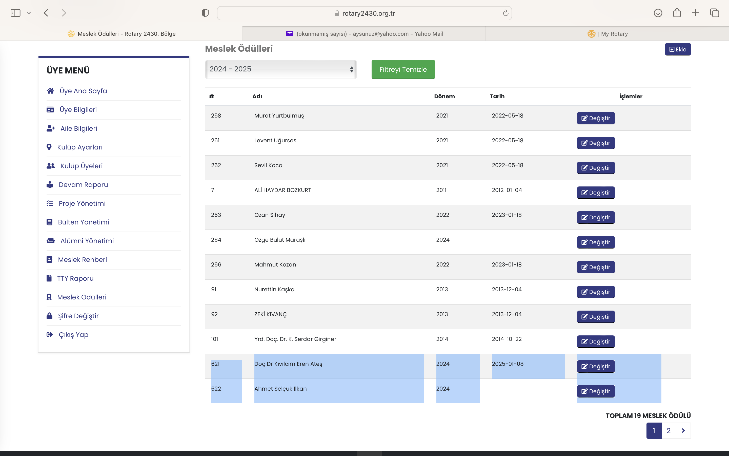
Task: Click Değiştir for Levent Uğurses
Action: coord(596,143)
